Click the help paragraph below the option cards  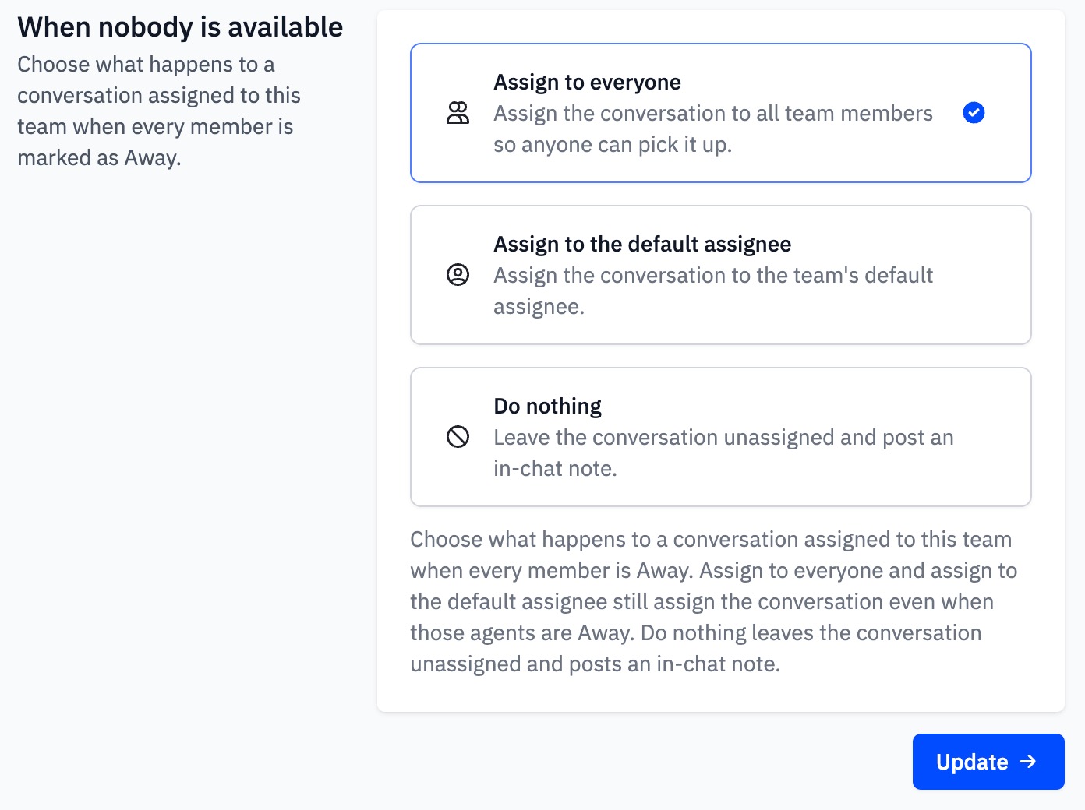click(714, 601)
